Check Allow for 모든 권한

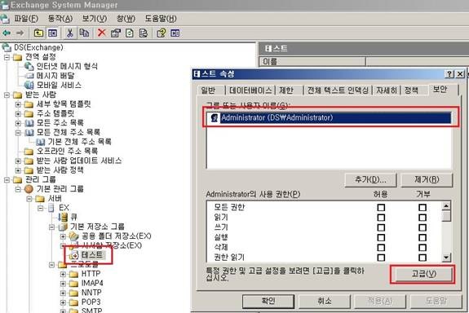[x=381, y=208]
